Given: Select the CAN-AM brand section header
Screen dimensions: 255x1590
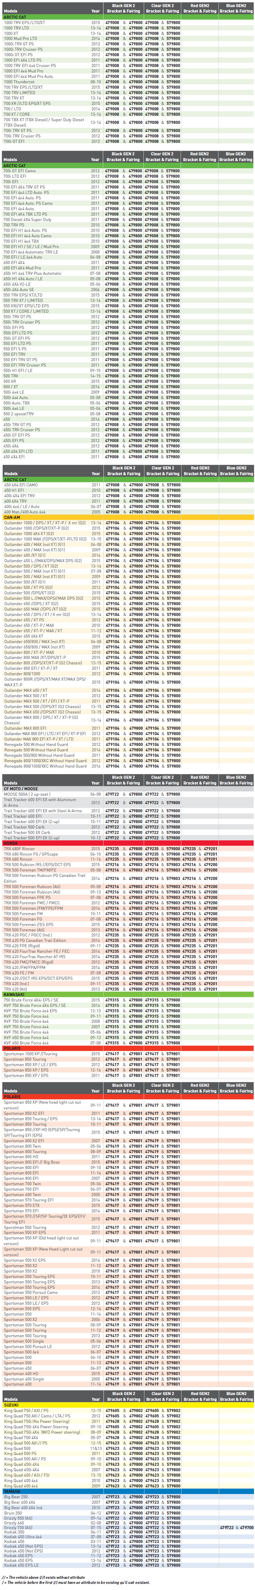Looking at the screenshot, I should pyautogui.click(x=127, y=517).
